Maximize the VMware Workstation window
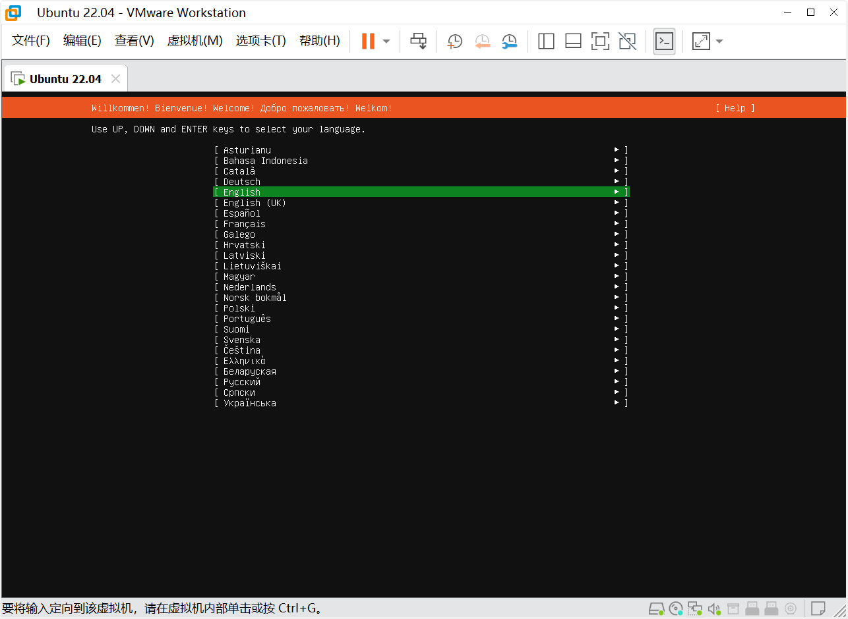This screenshot has width=848, height=619. pyautogui.click(x=811, y=12)
